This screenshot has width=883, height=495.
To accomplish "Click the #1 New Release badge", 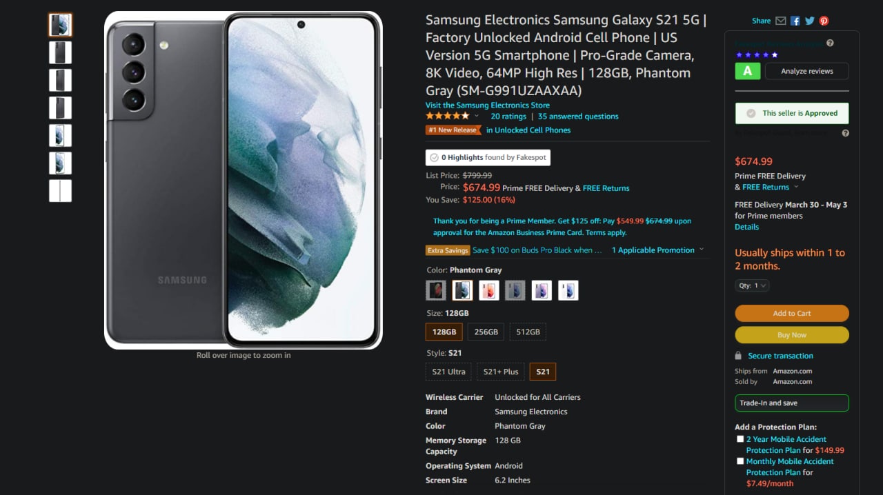I will (x=453, y=130).
